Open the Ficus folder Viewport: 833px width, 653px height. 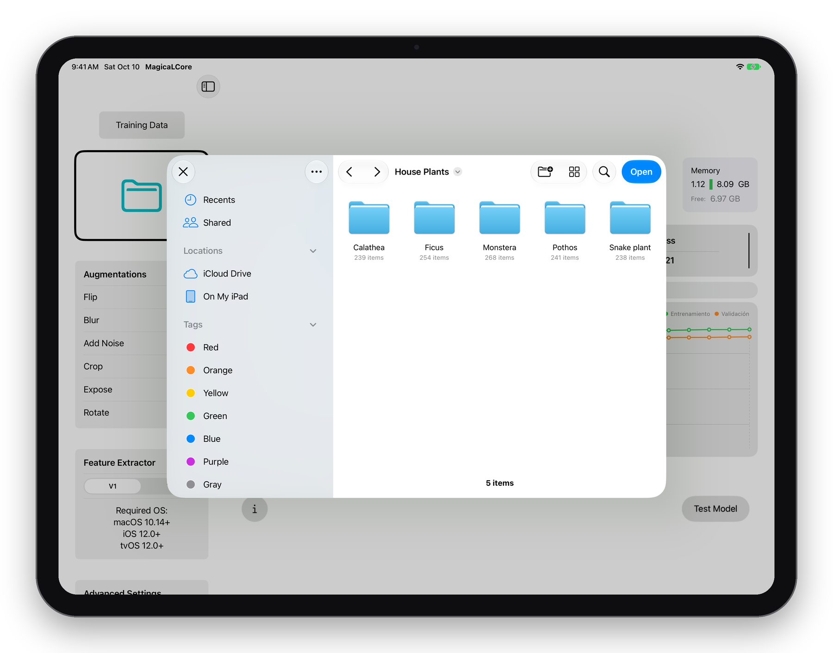coord(434,231)
